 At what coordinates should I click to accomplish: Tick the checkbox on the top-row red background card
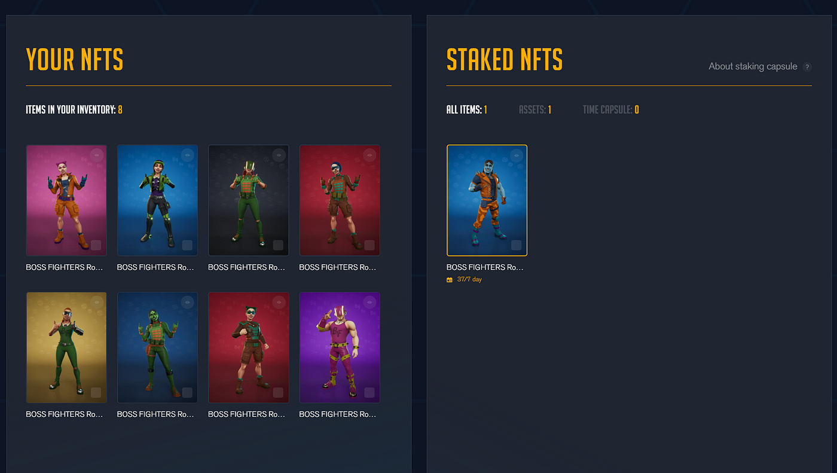point(369,245)
